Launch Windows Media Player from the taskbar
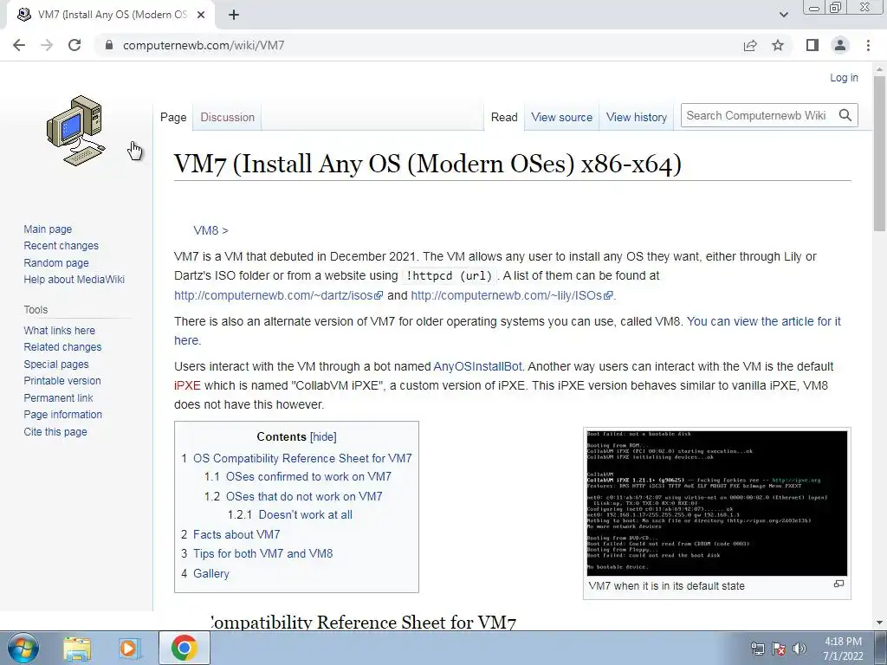 (128, 648)
